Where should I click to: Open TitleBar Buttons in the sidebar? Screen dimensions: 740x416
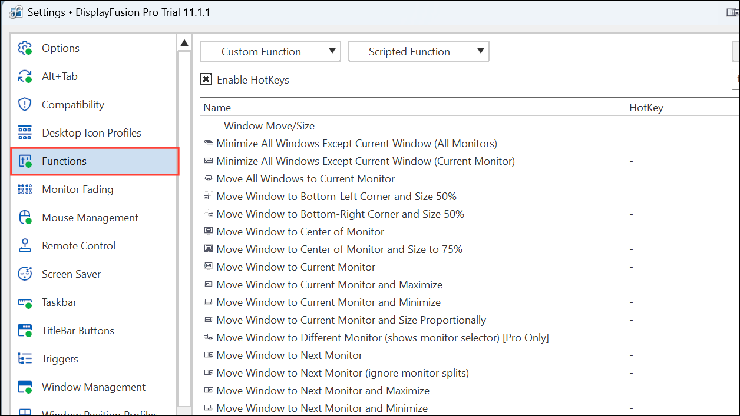click(78, 331)
